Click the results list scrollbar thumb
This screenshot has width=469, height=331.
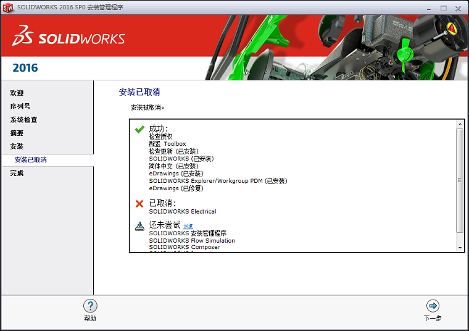[x=460, y=180]
